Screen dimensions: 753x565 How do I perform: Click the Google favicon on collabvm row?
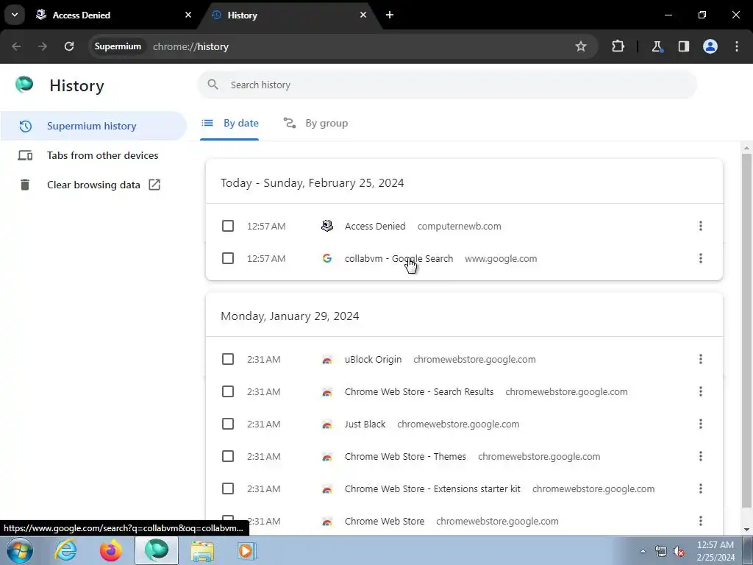[x=327, y=258]
